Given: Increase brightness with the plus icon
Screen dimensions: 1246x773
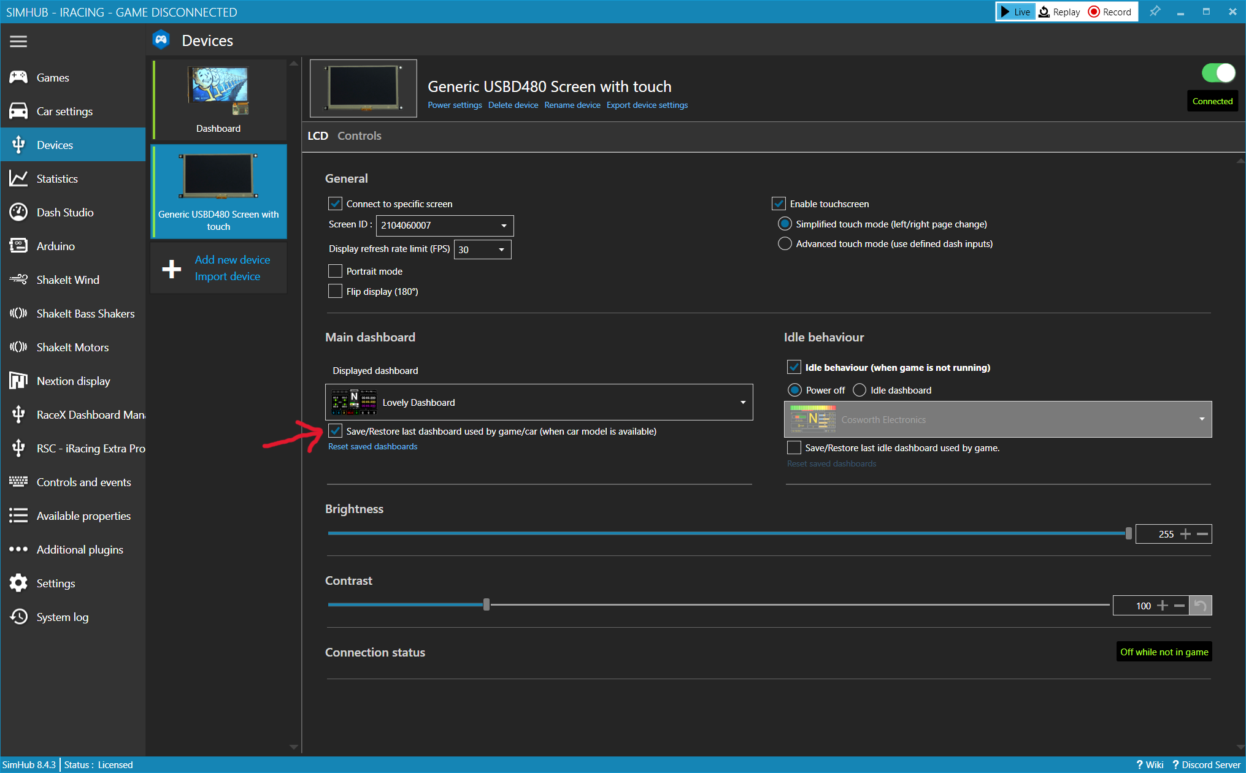Looking at the screenshot, I should pyautogui.click(x=1185, y=534).
